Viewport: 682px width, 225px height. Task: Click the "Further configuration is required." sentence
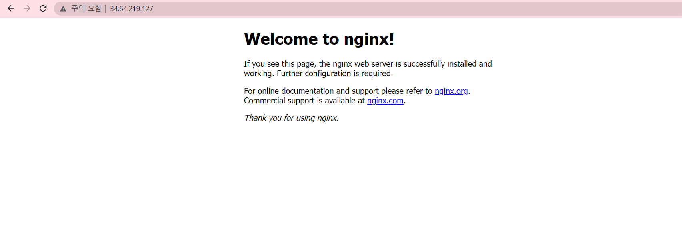[x=335, y=73]
